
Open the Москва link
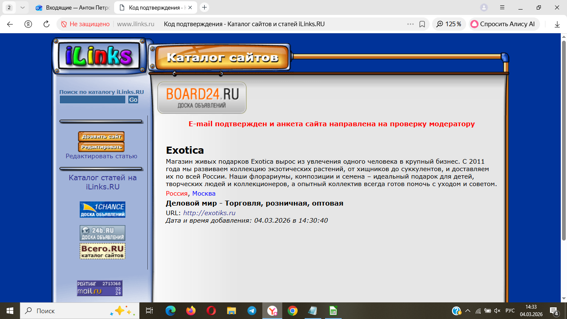coord(204,194)
